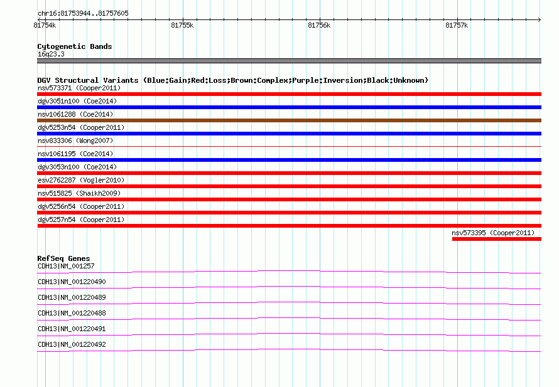Screen dimensions: 559x387
Task: Click the CDH13|NM_001220492 transcript label
Action: (72, 344)
